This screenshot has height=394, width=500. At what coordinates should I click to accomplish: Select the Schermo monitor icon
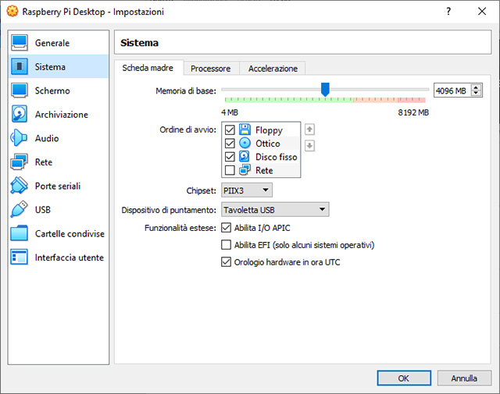coord(20,91)
